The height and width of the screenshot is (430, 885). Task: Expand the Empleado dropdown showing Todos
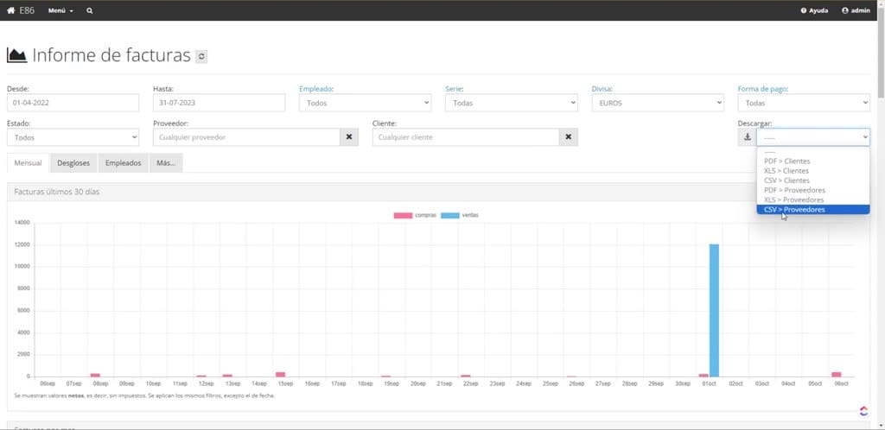click(366, 103)
